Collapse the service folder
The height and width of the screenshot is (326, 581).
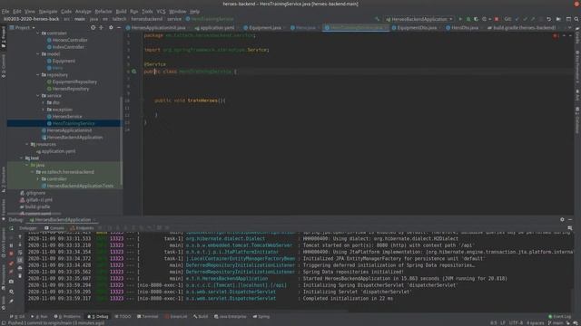pyautogui.click(x=38, y=96)
